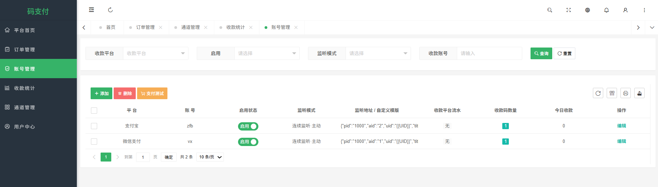Click the 查询 search button
This screenshot has width=658, height=187.
click(x=541, y=53)
